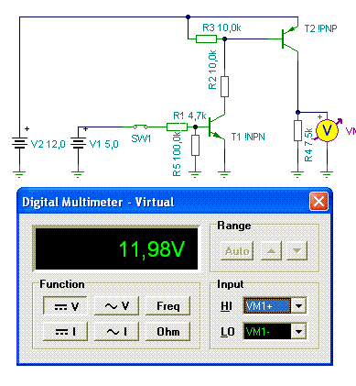Click the R4 7.5k resistor
The image size is (356, 386).
point(297,130)
